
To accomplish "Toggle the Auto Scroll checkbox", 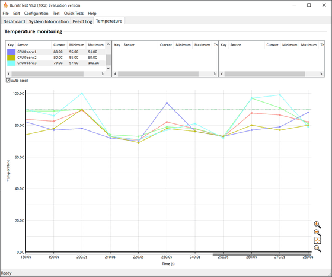I will coord(8,81).
